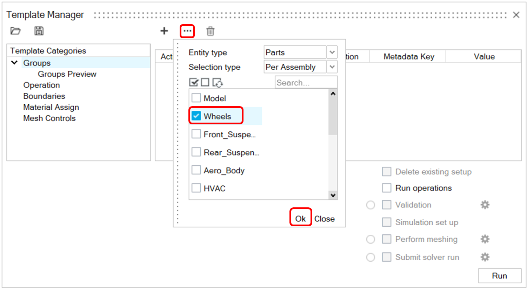Click the Search input field
The width and height of the screenshot is (527, 289).
click(x=306, y=83)
